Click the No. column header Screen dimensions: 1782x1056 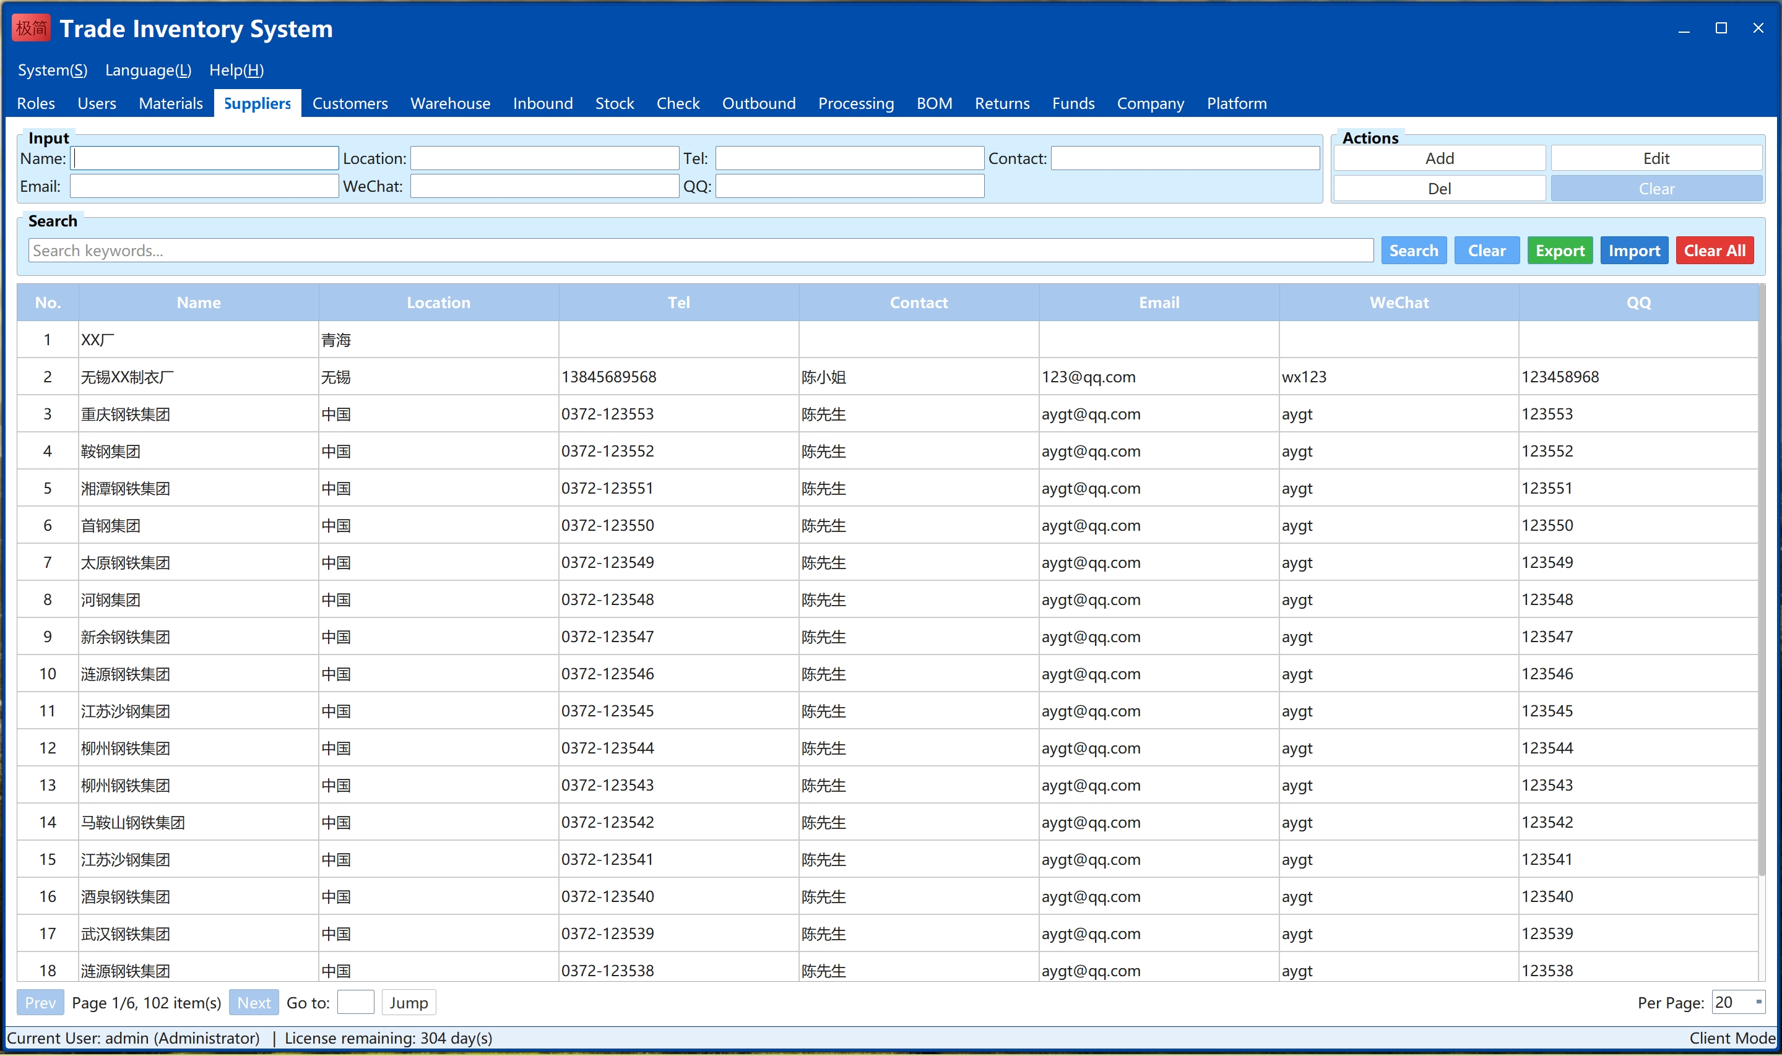coord(48,303)
